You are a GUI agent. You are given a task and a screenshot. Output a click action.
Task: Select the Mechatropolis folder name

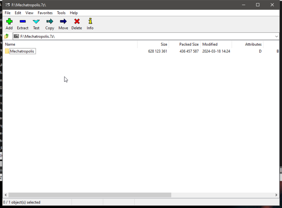click(22, 51)
